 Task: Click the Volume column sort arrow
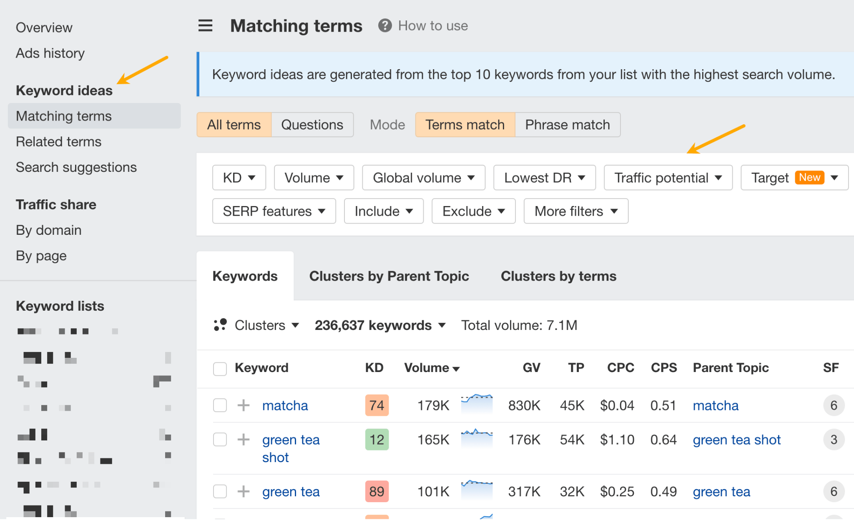(456, 368)
